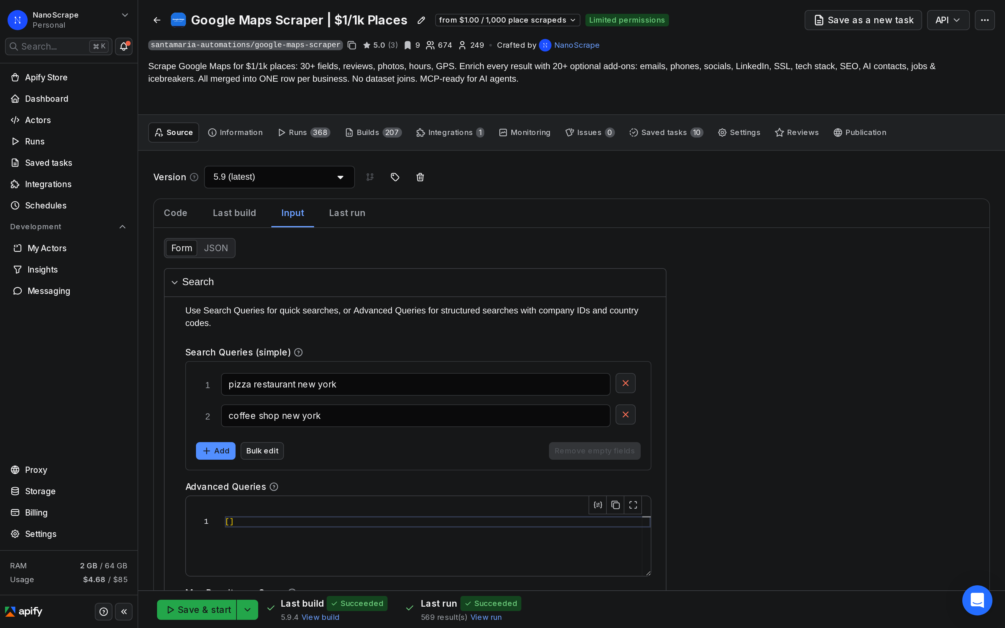Open Proxy in the sidebar

coord(68,470)
